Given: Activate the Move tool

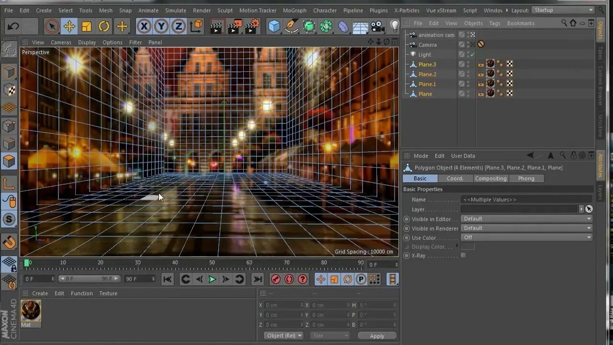Looking at the screenshot, I should 69,26.
